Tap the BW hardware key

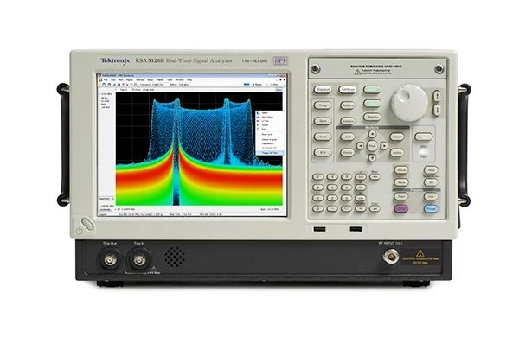[323, 152]
